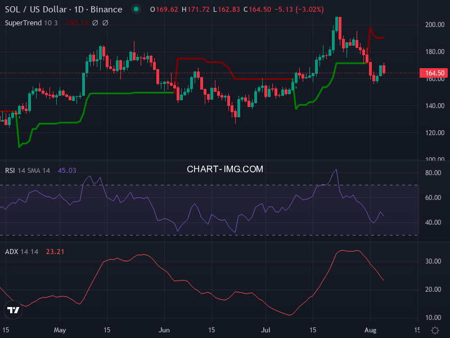
Task: Open chart settings gear on the time axis
Action: [x=435, y=330]
